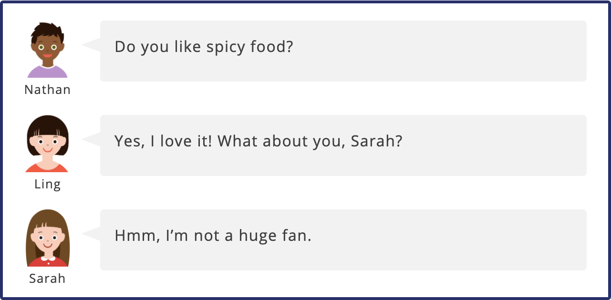Click the pointer tail of Nathan's speech bubble
The height and width of the screenshot is (300, 611).
pos(91,45)
